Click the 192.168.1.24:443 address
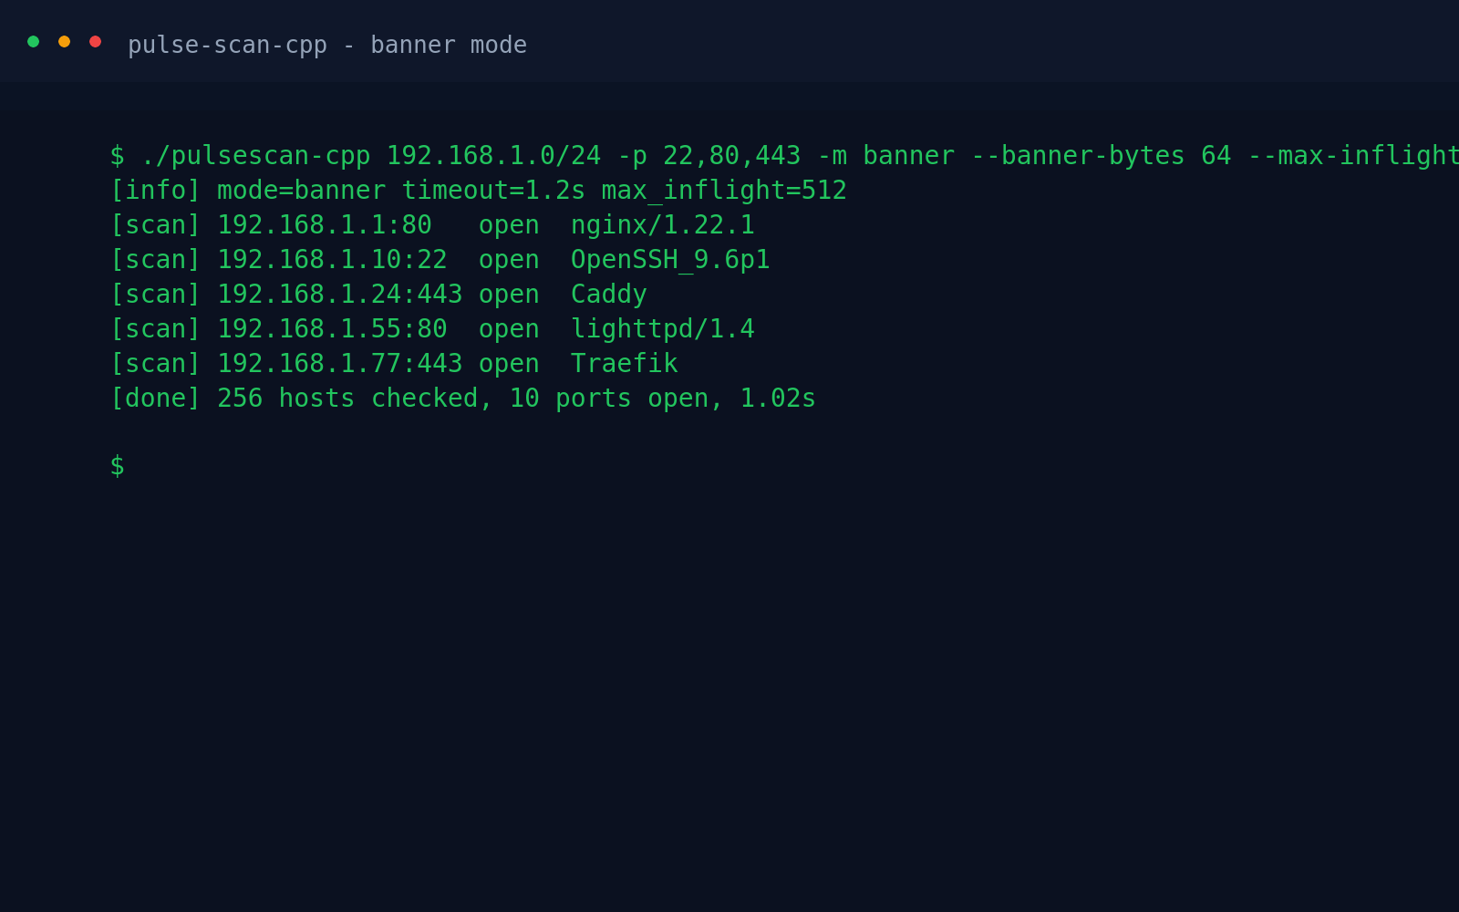The height and width of the screenshot is (912, 1459). pyautogui.click(x=339, y=294)
